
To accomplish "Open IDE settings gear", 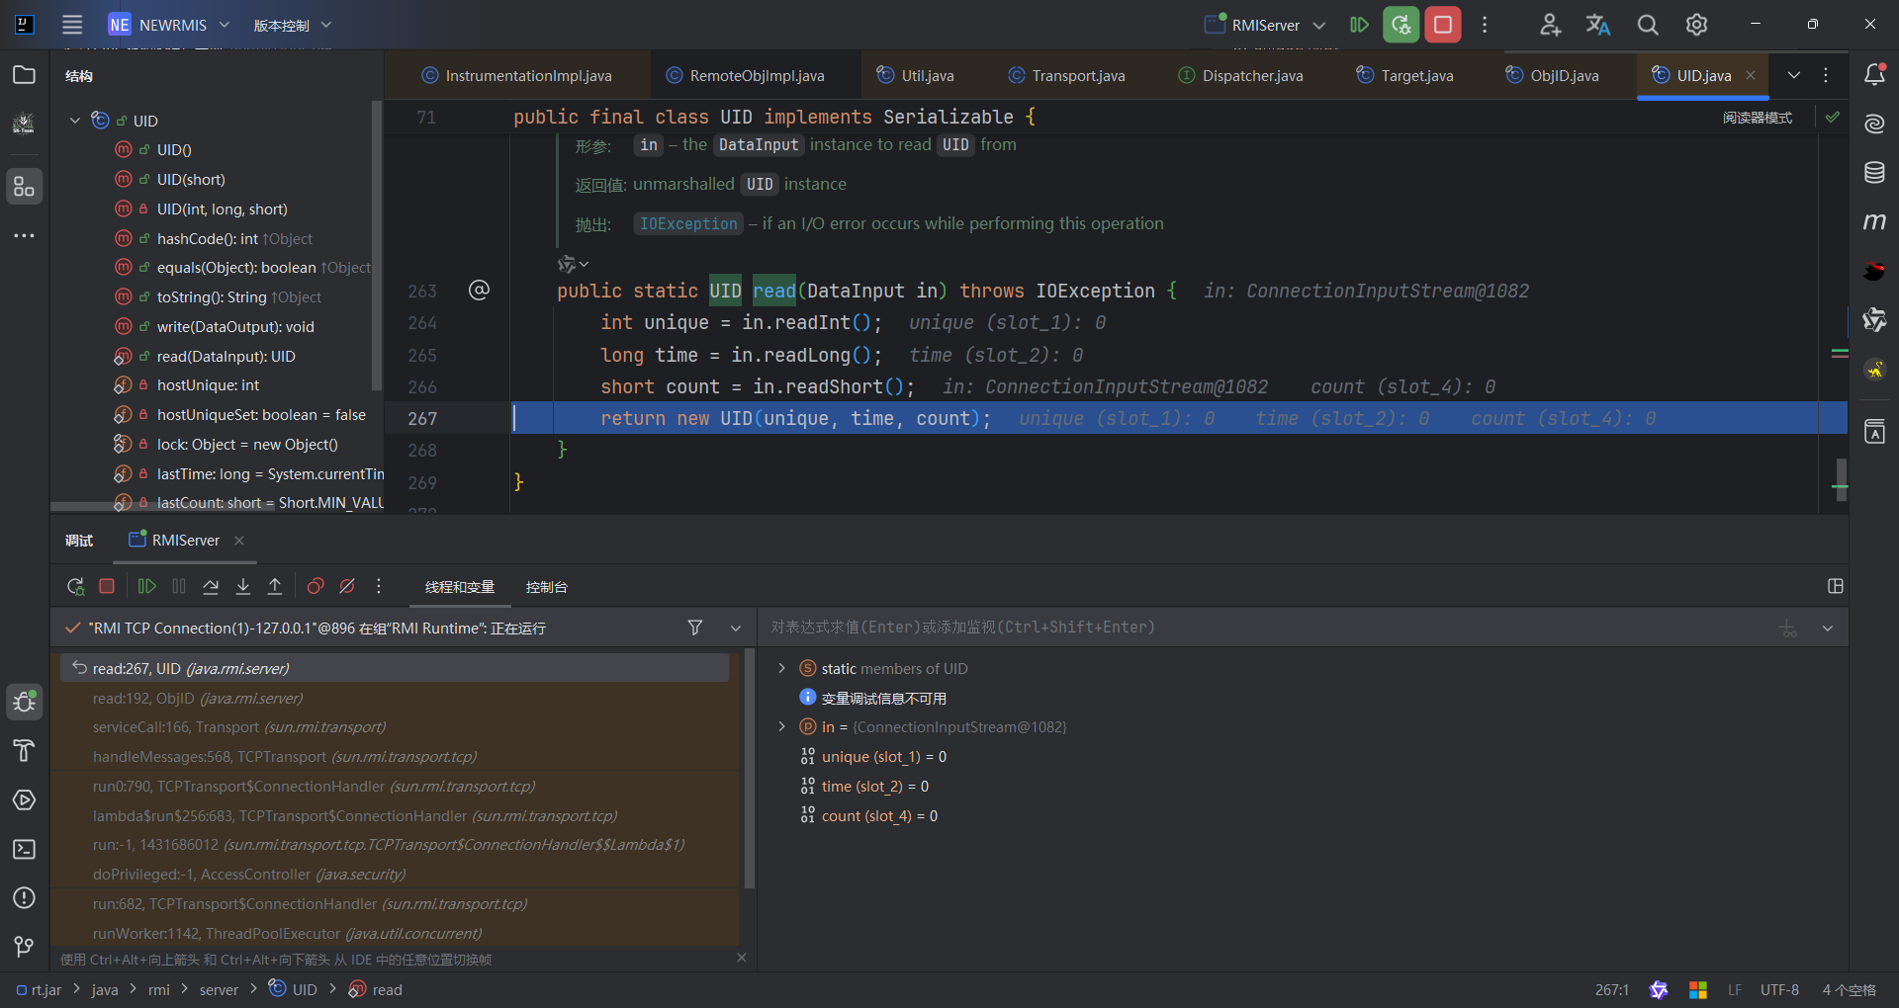I will pos(1697,25).
